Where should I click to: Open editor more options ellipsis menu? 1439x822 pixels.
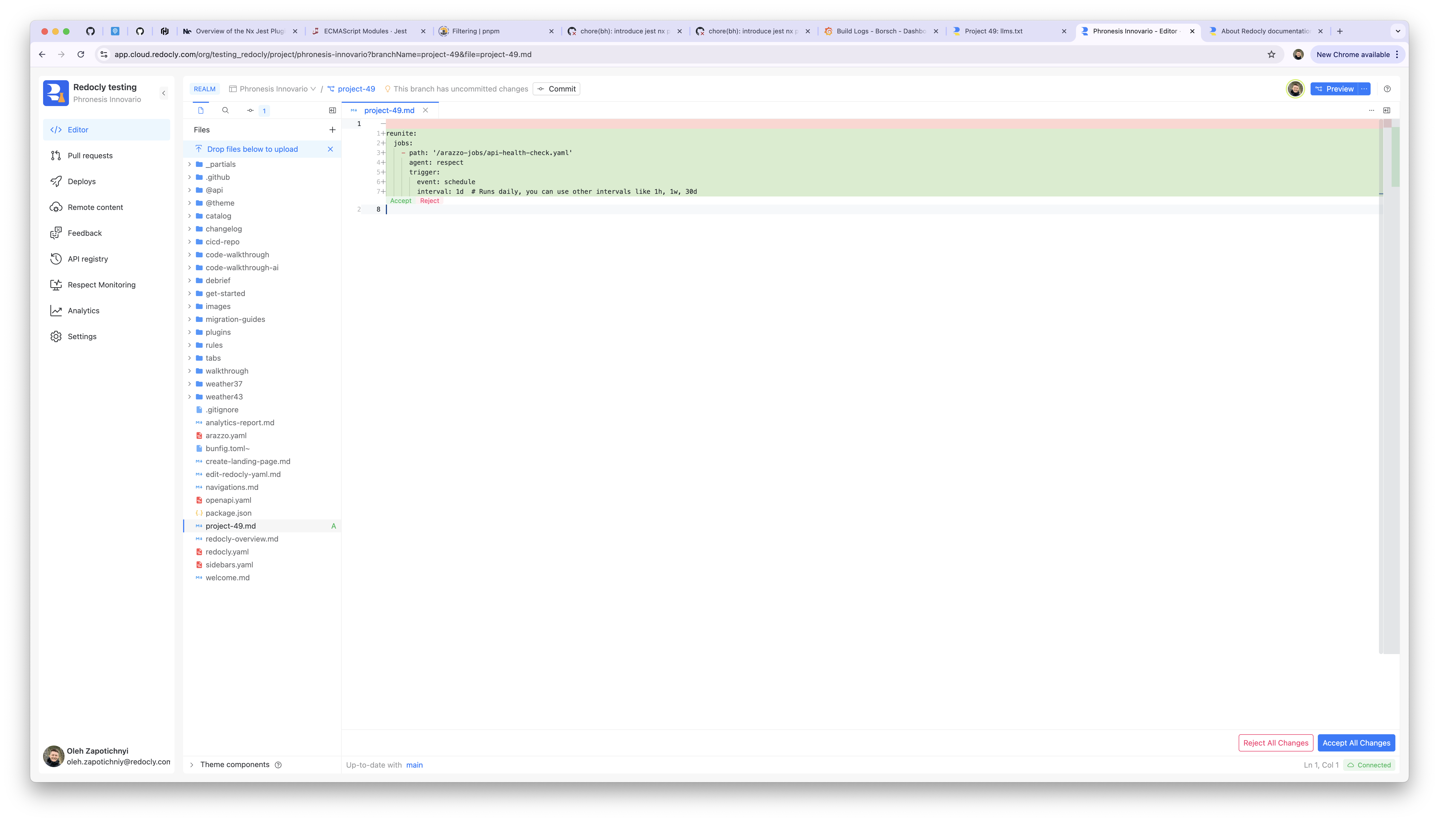click(1371, 111)
